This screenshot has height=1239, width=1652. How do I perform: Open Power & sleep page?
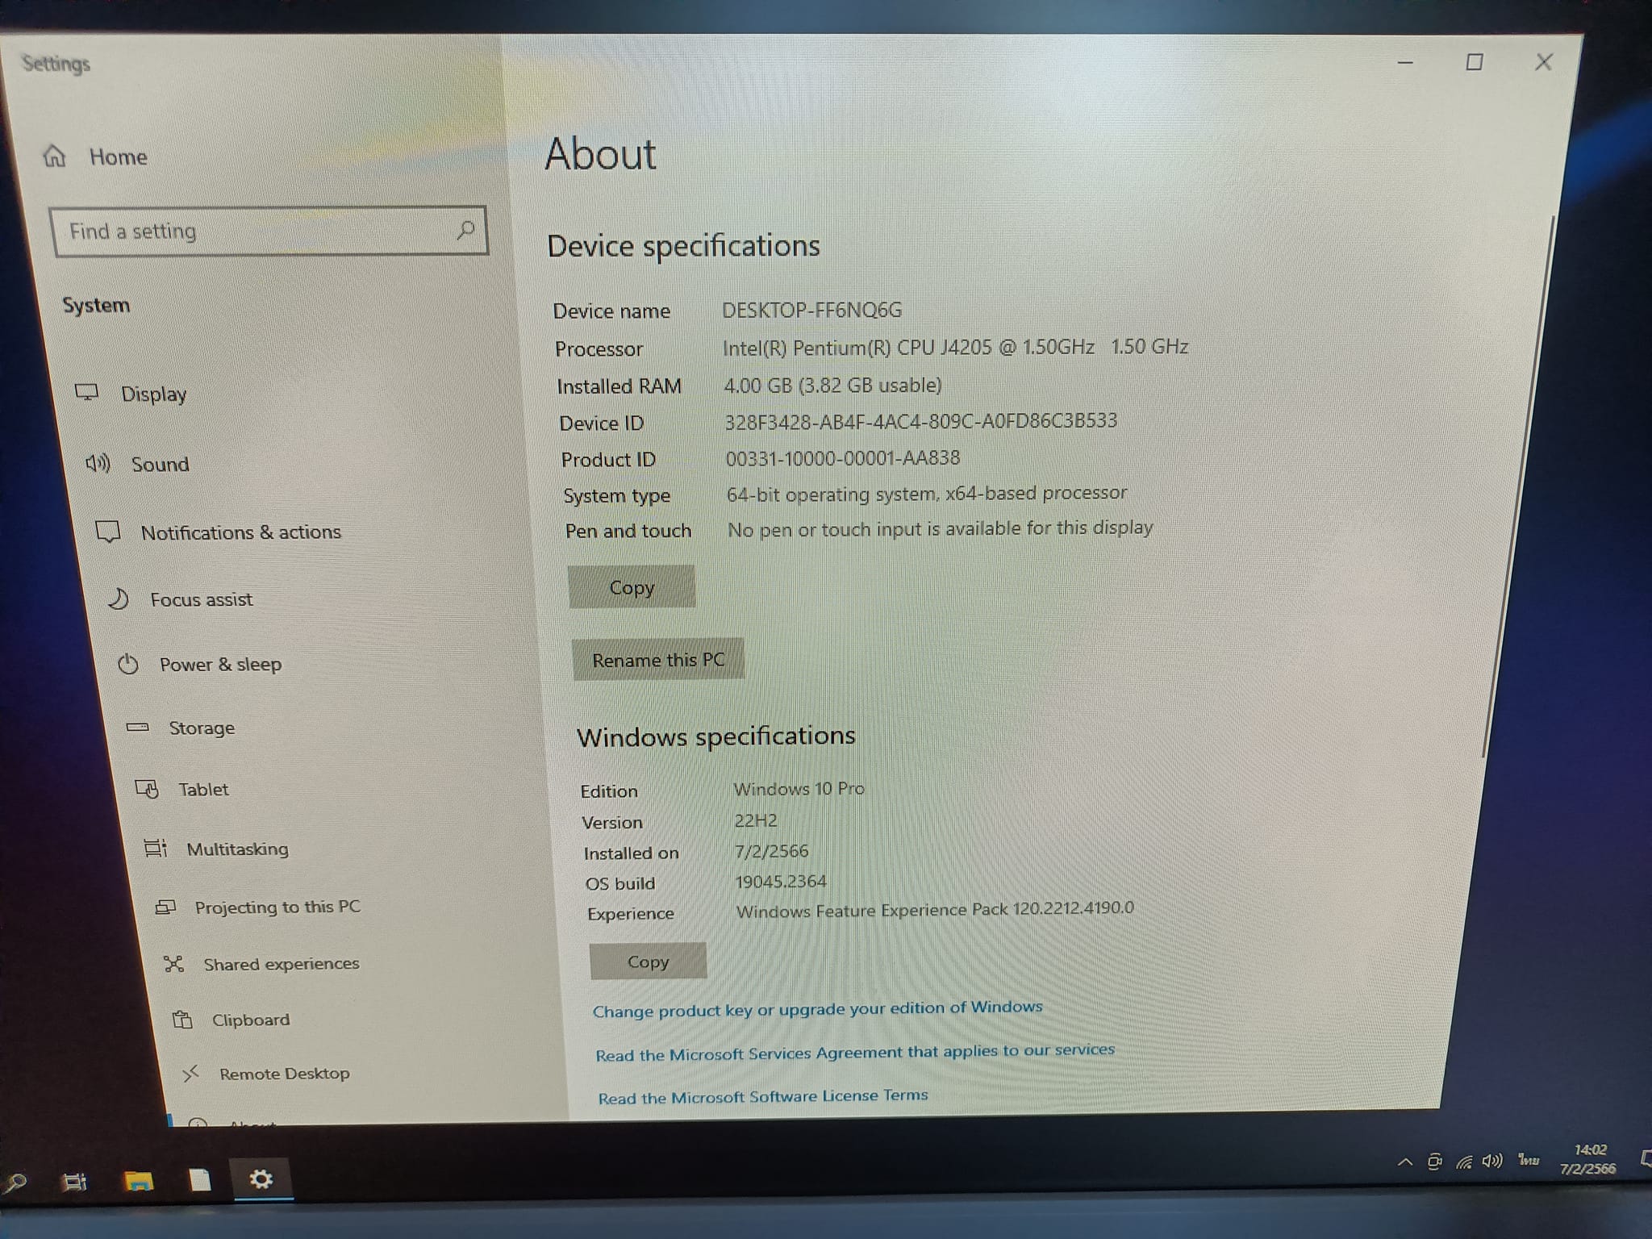[x=220, y=664]
